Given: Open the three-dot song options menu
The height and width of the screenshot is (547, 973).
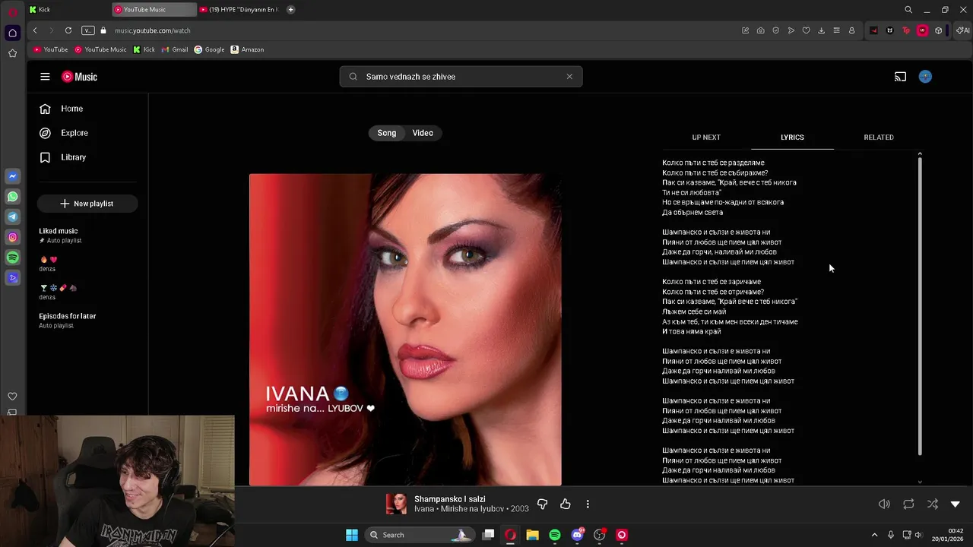Looking at the screenshot, I should tap(588, 504).
